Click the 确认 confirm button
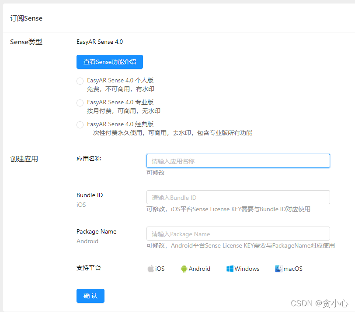 click(x=90, y=296)
